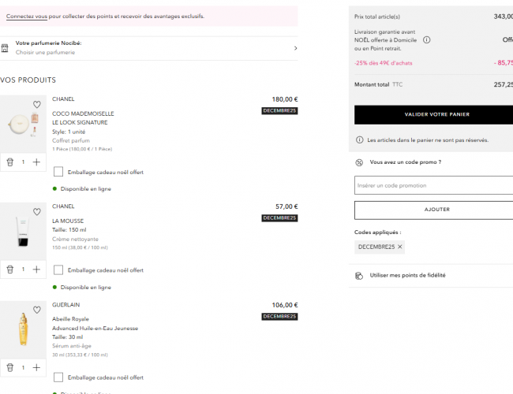The height and width of the screenshot is (394, 513).
Task: Add Coco Mademoiselle to wishlist with heart icon
Action: tap(36, 105)
